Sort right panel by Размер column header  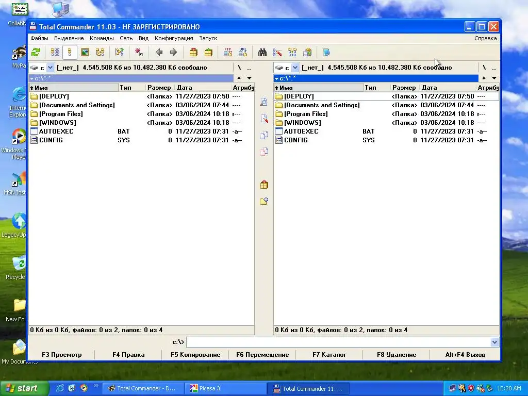(x=405, y=88)
